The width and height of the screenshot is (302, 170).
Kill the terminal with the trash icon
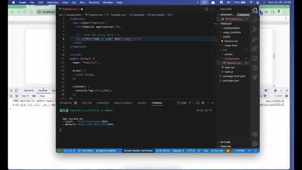pyautogui.click(x=203, y=103)
